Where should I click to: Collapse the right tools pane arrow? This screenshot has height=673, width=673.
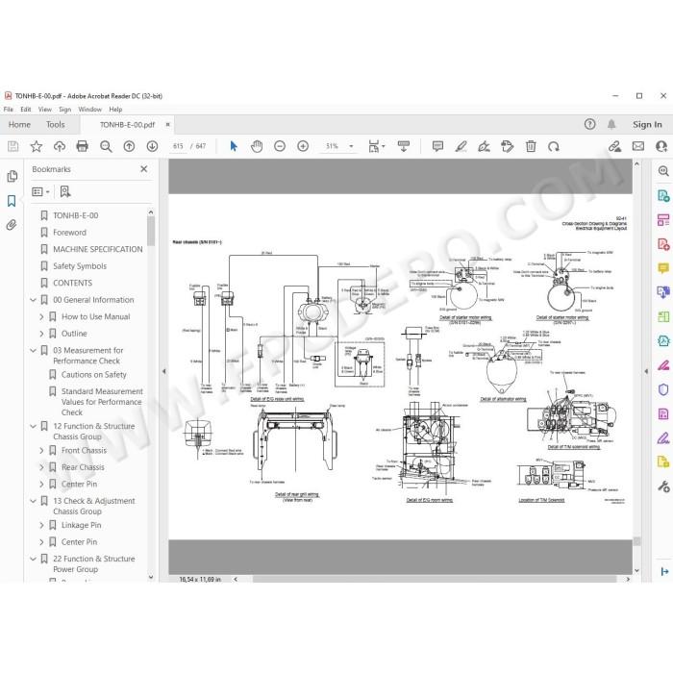click(646, 371)
